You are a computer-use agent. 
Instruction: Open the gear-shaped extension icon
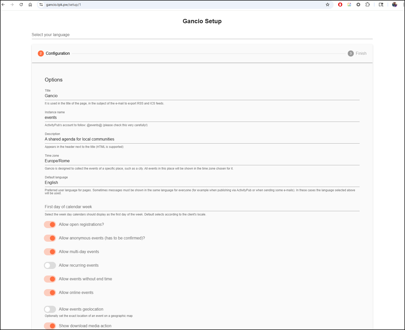[x=358, y=5]
